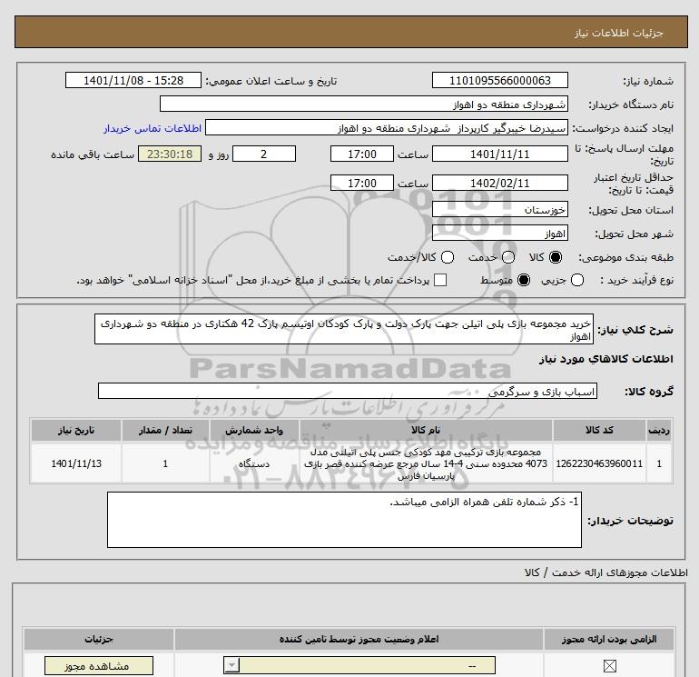This screenshot has width=699, height=677.
Task: Click the product name cell مجموعه بازی ترکیبی
Action: click(426, 463)
